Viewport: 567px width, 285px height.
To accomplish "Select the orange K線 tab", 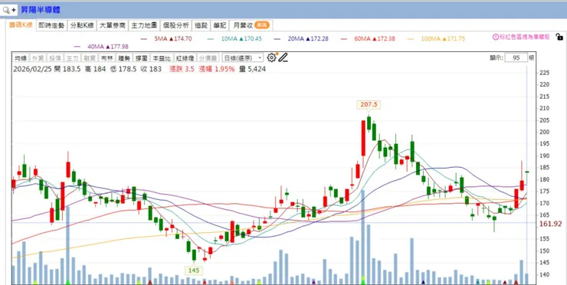I will tap(21, 25).
